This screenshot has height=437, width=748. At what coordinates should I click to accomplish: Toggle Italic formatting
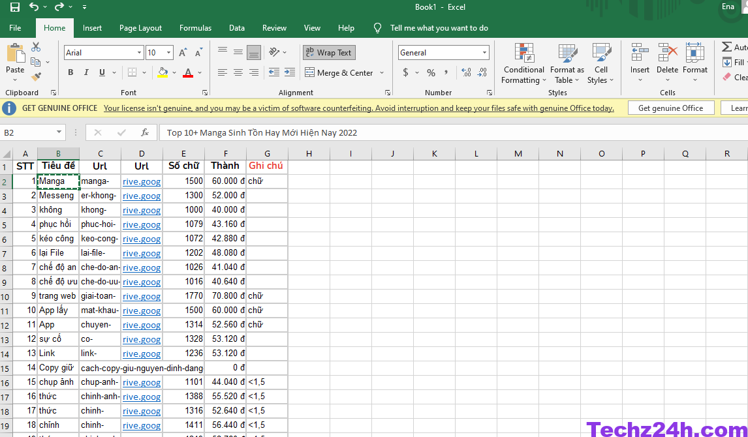[x=86, y=72]
